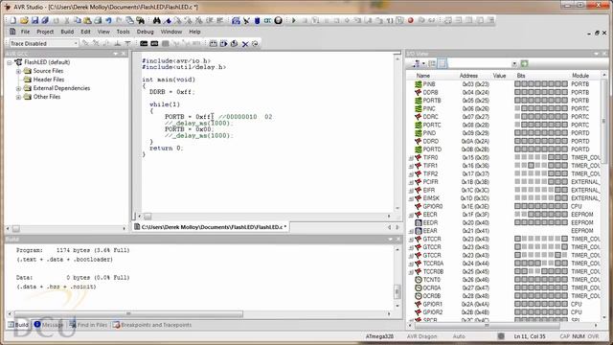Toggle rightmost bit of DDRD register
Viewport: 613px width, 345px height.
coord(564,141)
